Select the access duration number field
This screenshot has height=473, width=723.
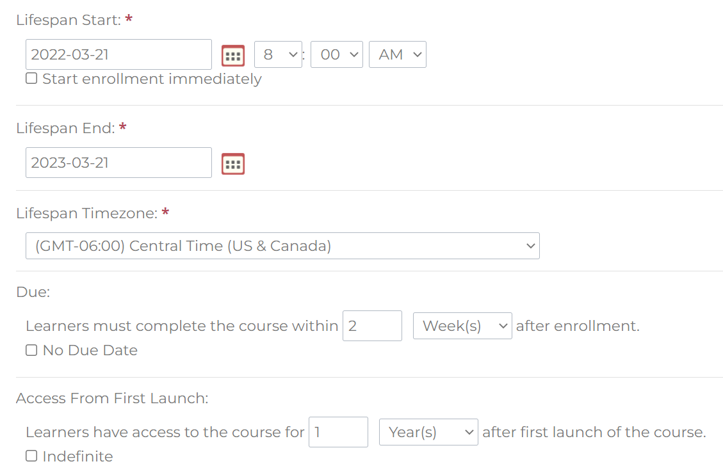[x=338, y=432]
